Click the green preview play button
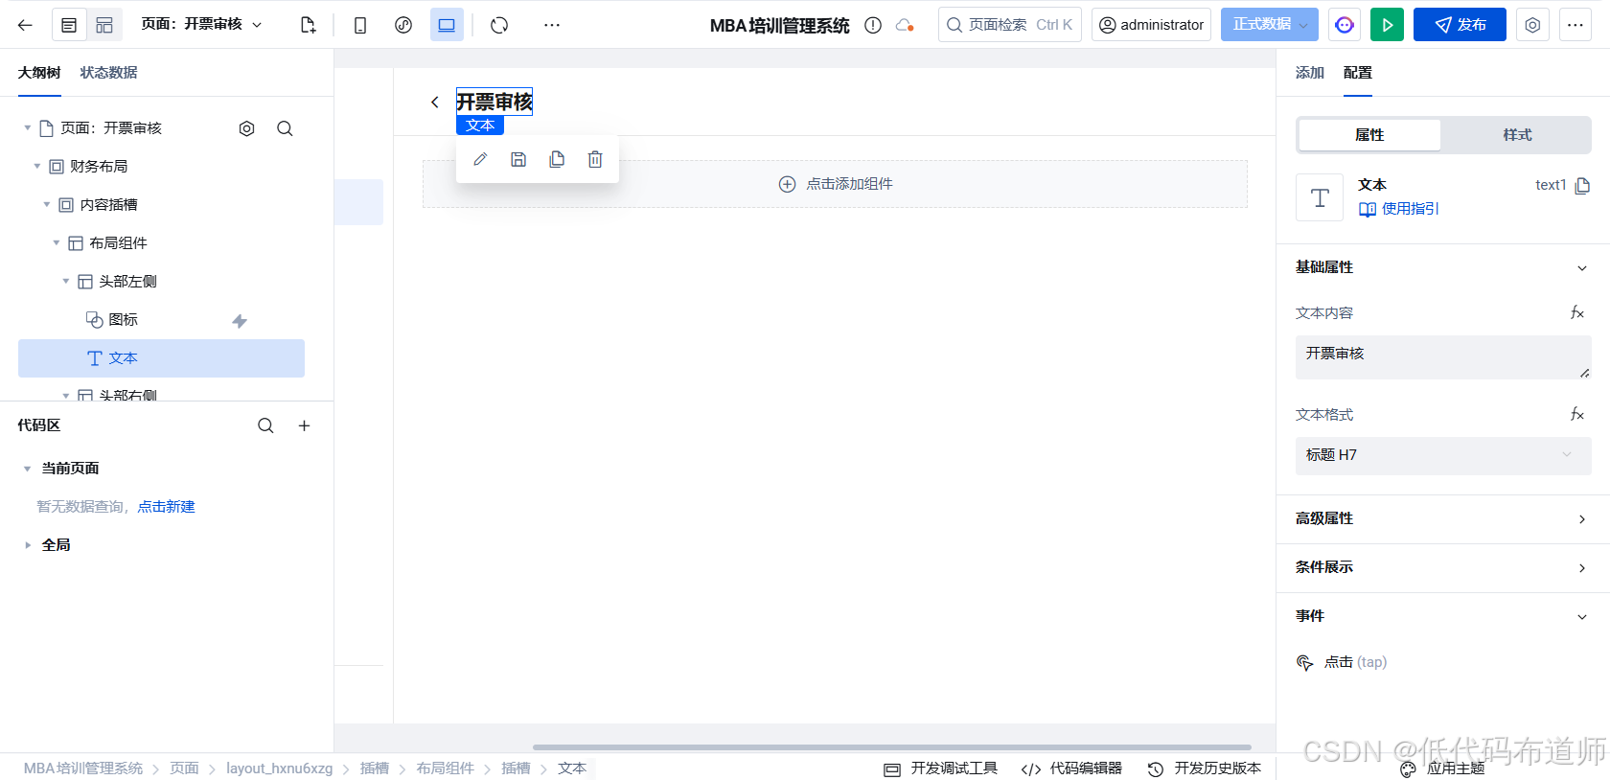This screenshot has height=780, width=1610. pos(1387,25)
